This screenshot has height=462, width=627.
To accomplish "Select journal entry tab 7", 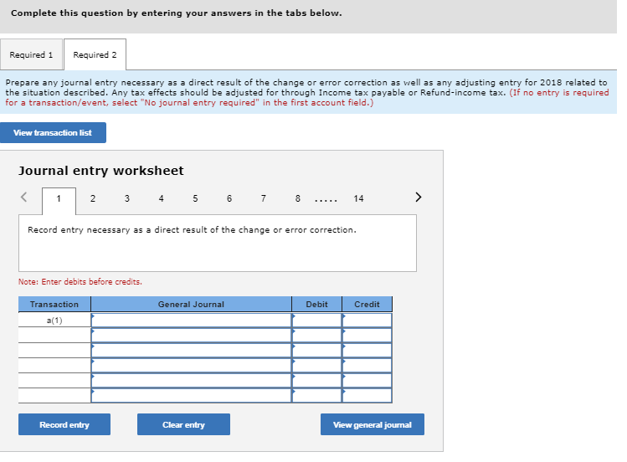I will pos(264,198).
